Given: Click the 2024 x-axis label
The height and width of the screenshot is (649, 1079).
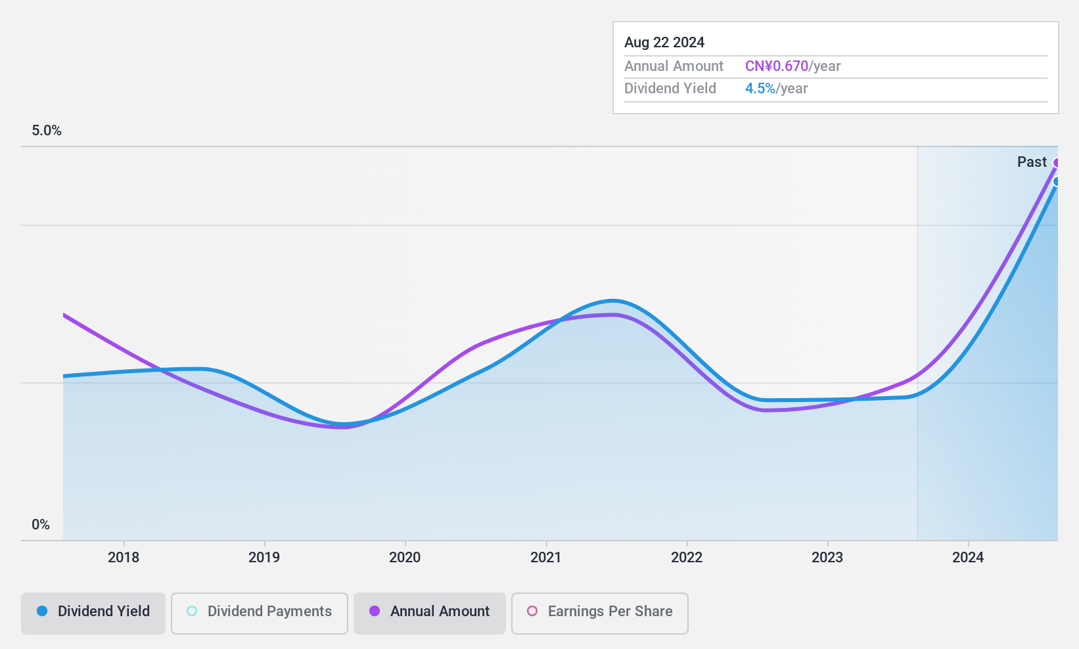Looking at the screenshot, I should 968,558.
